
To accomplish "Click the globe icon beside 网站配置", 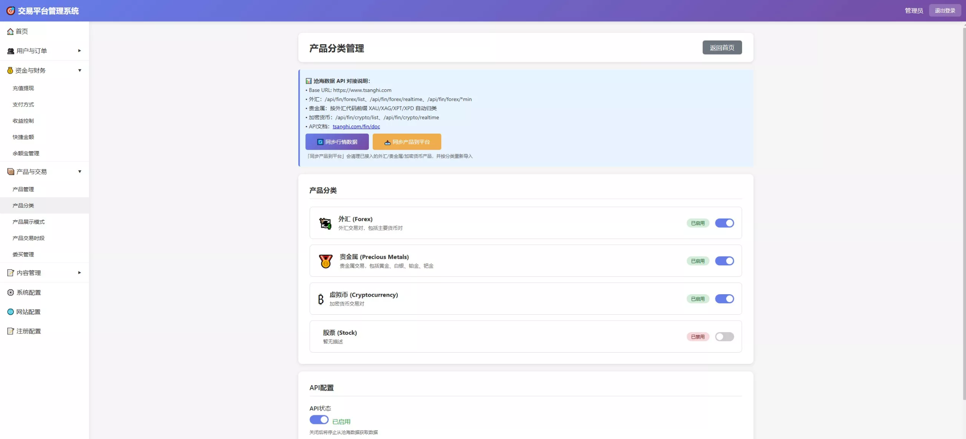I will (10, 312).
